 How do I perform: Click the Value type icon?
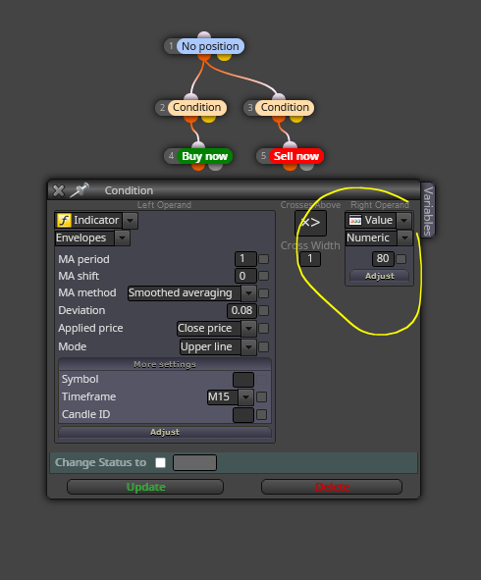tap(355, 221)
